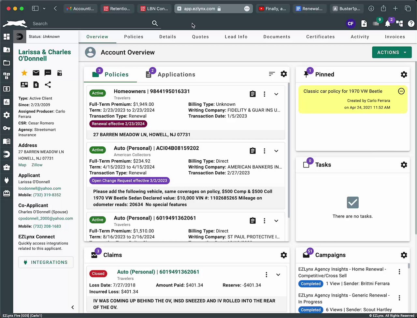The width and height of the screenshot is (417, 318).
Task: Open the help question mark icon
Action: click(x=411, y=23)
